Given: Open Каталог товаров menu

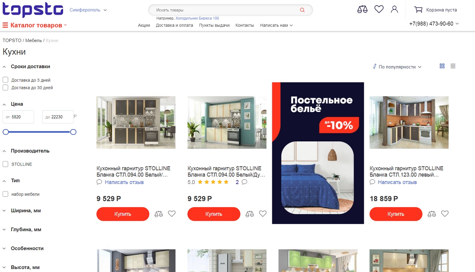Looking at the screenshot, I should tap(35, 25).
